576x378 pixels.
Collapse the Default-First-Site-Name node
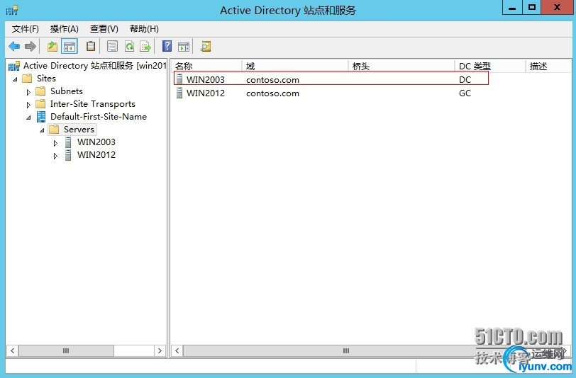(x=28, y=118)
